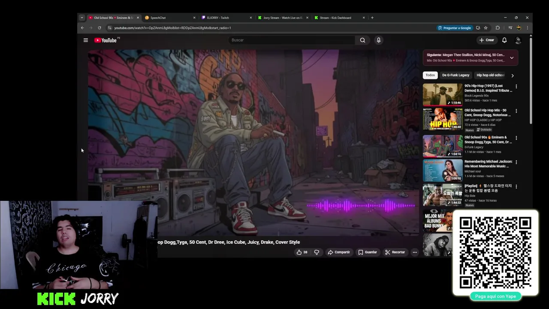Like the video with thumbs up
The image size is (549, 309).
[302, 252]
